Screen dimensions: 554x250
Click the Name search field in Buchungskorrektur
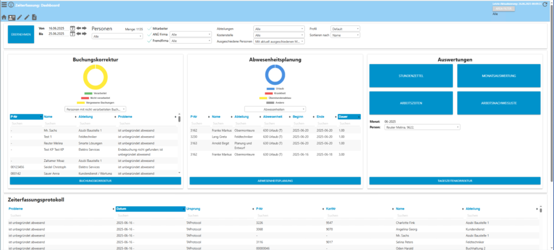tap(59, 124)
